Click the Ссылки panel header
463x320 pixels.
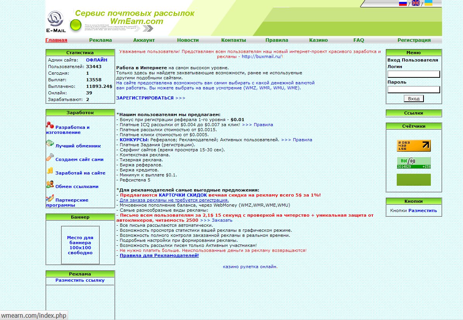click(413, 113)
